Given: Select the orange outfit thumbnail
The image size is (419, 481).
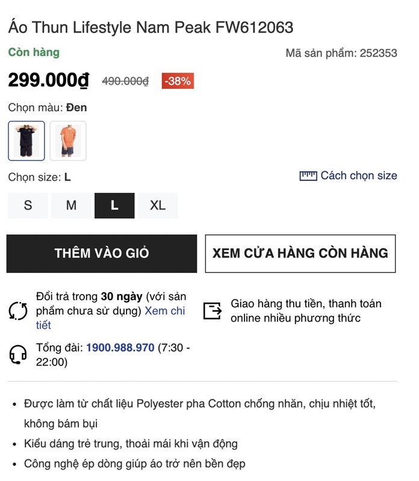Looking at the screenshot, I should 69,140.
